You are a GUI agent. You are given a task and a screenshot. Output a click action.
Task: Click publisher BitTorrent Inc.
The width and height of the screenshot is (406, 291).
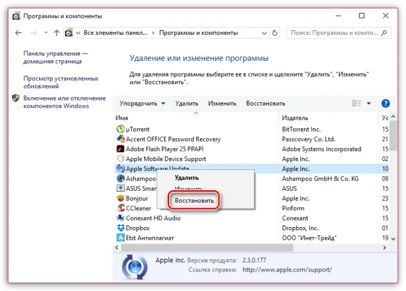[301, 129]
